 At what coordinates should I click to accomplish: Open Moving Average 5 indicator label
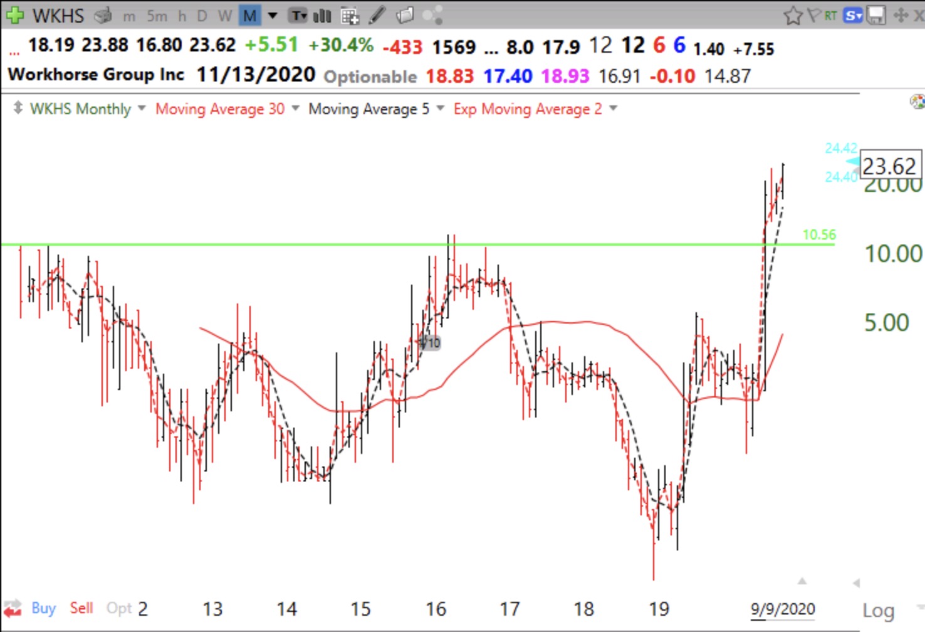click(x=369, y=109)
